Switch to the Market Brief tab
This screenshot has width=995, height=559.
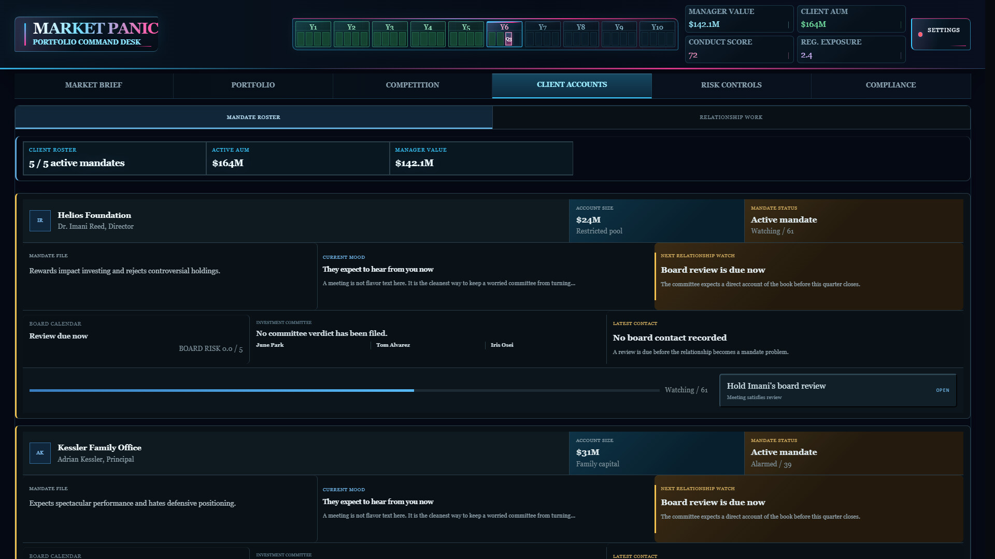point(94,85)
